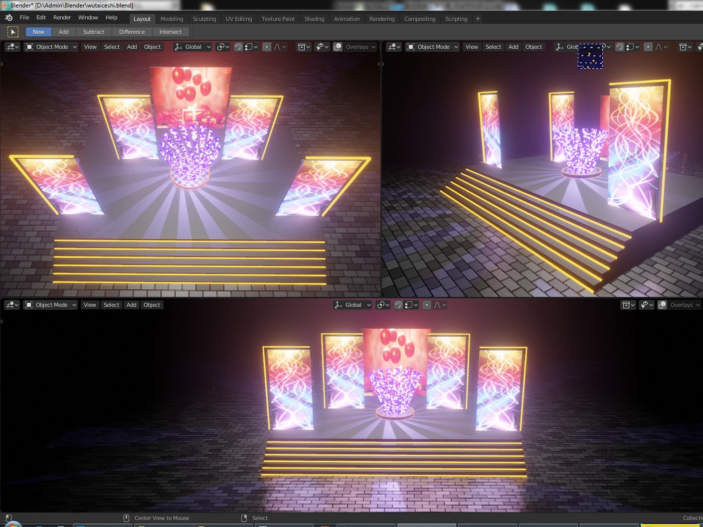Viewport: 703px width, 527px height.
Task: Open the editor type selector icon
Action: [10, 46]
